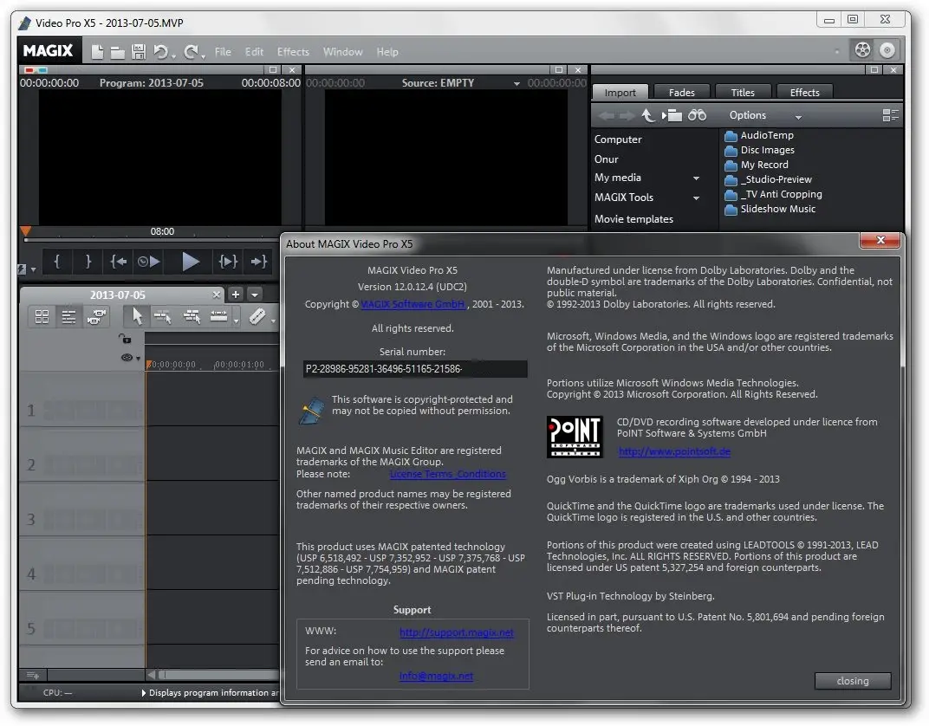Switch to timeline mode view icon
The height and width of the screenshot is (726, 929).
[x=68, y=317]
